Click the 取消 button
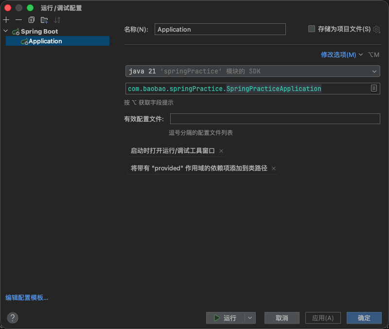This screenshot has height=329, width=389. coord(282,318)
